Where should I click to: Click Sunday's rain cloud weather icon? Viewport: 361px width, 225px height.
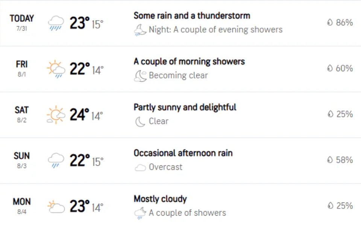pyautogui.click(x=56, y=160)
